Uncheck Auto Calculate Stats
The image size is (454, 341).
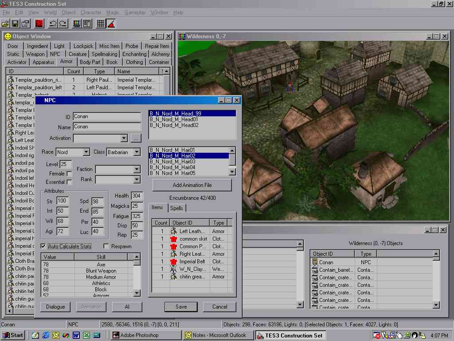click(43, 246)
